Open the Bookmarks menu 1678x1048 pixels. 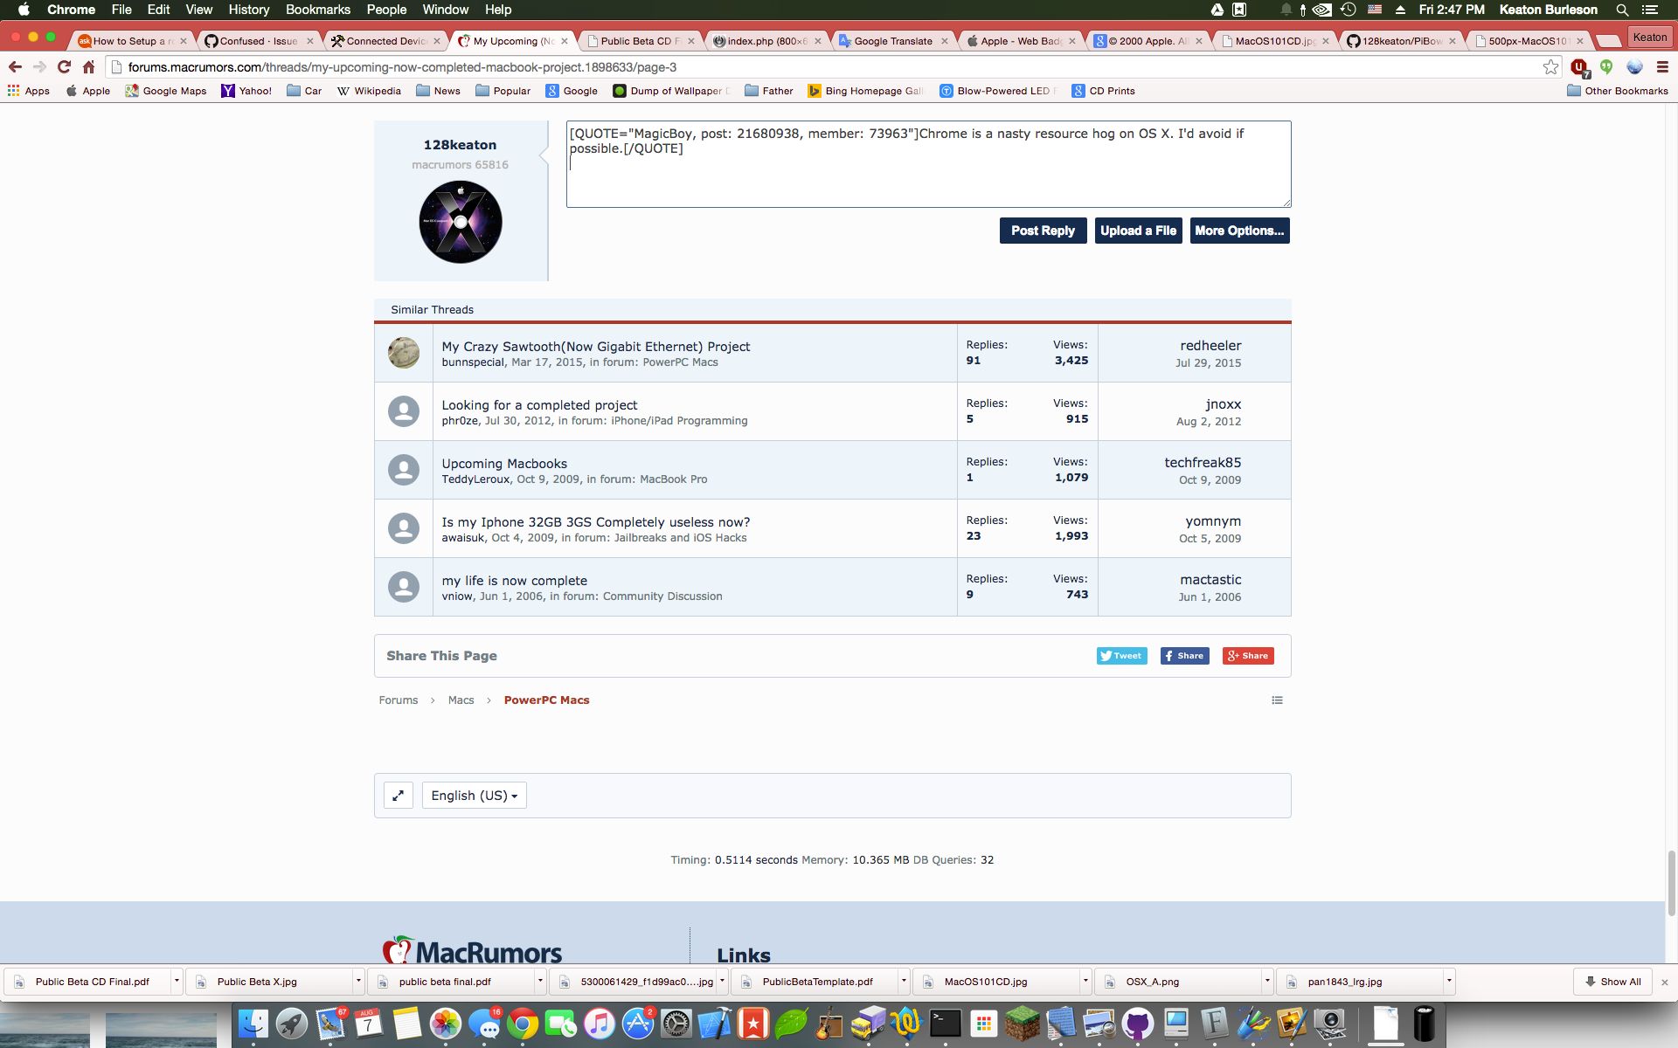pos(318,10)
